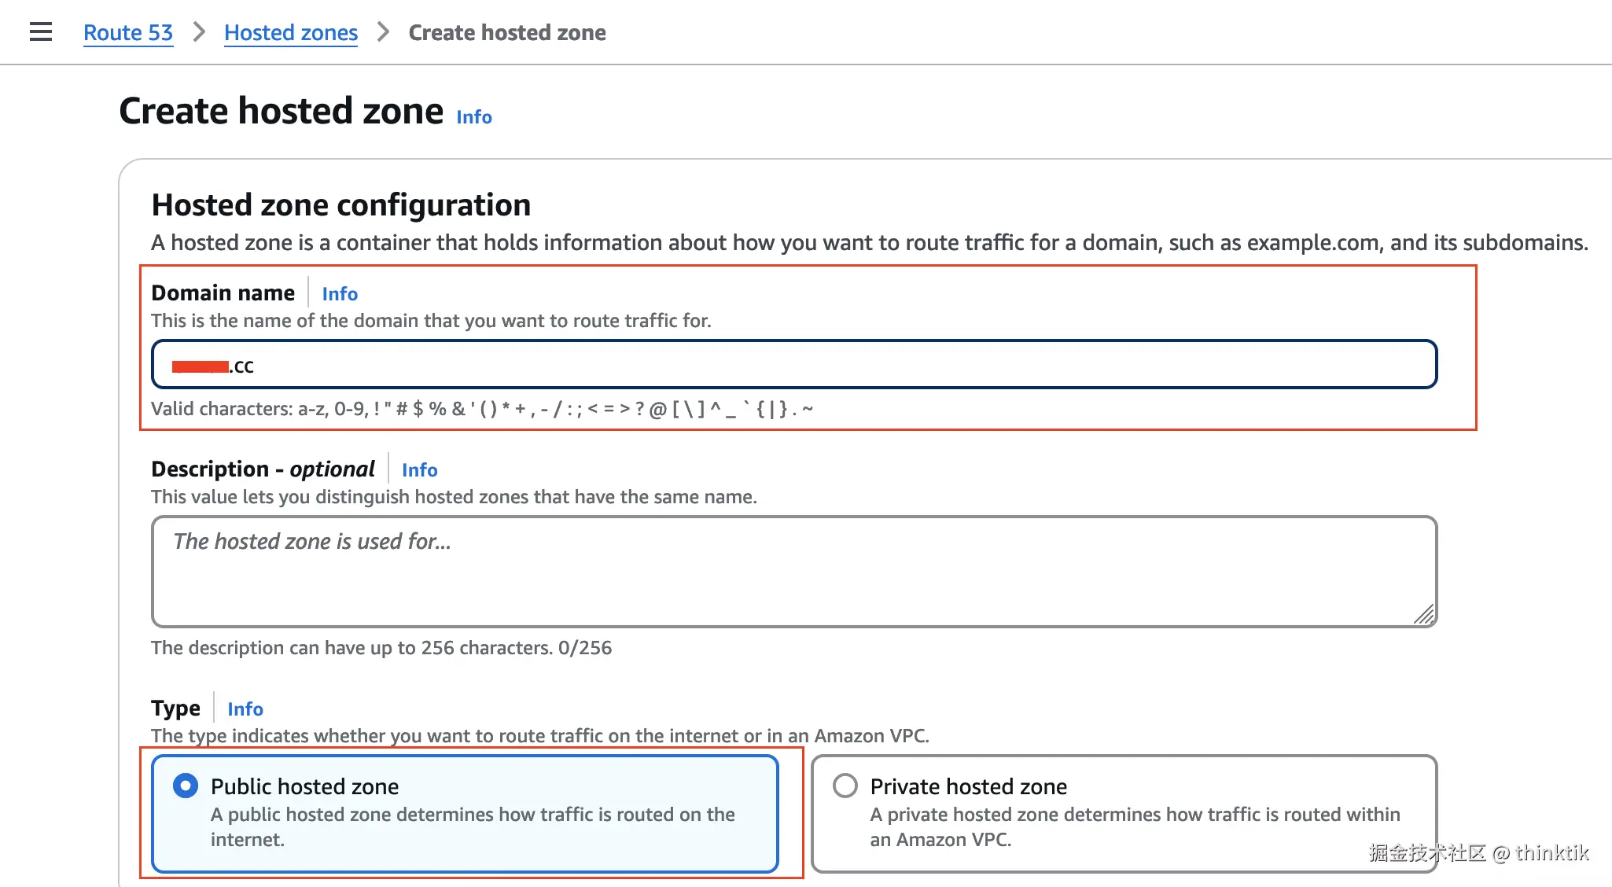Click breadcrumb chevron after Hosted zones
The height and width of the screenshot is (887, 1612).
point(383,32)
